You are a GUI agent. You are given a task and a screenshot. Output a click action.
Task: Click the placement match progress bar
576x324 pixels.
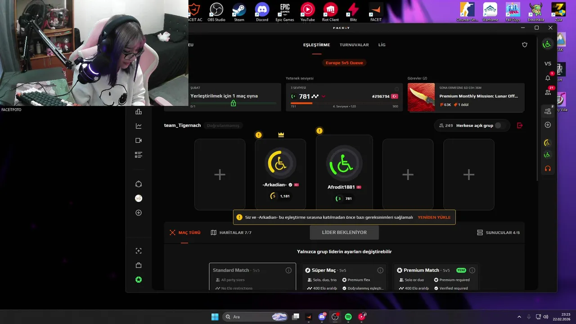233,103
